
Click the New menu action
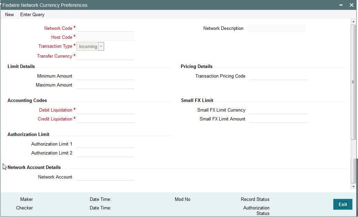[9, 14]
